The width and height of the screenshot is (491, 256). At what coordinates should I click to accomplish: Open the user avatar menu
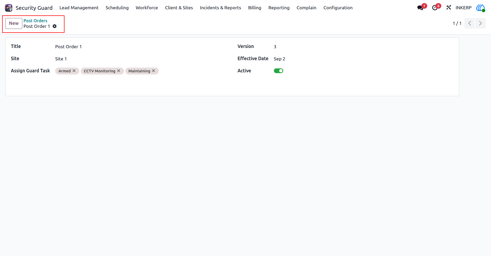481,8
